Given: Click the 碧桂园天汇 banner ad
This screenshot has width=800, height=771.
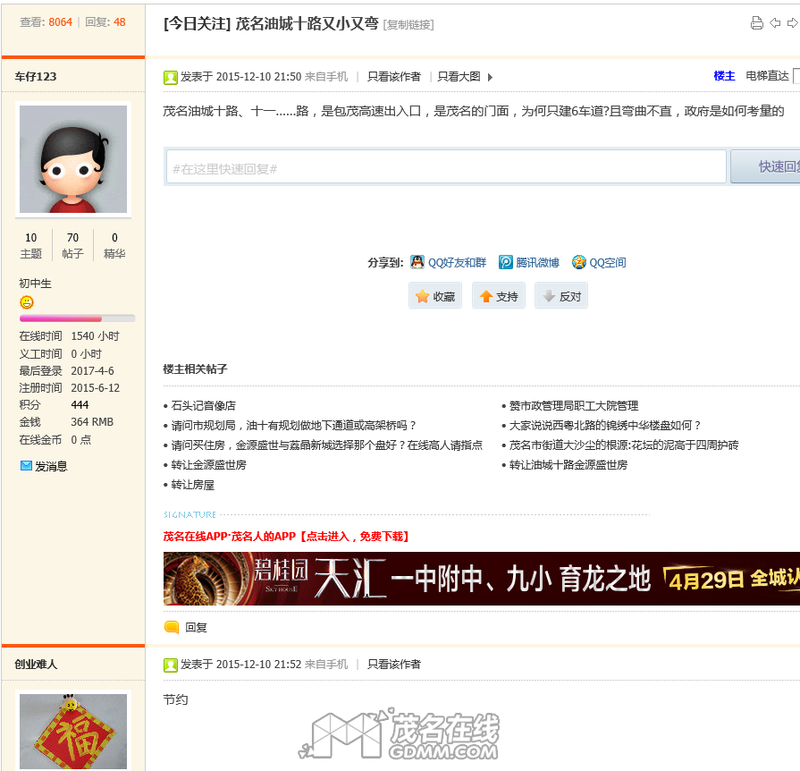Looking at the screenshot, I should click(x=482, y=579).
